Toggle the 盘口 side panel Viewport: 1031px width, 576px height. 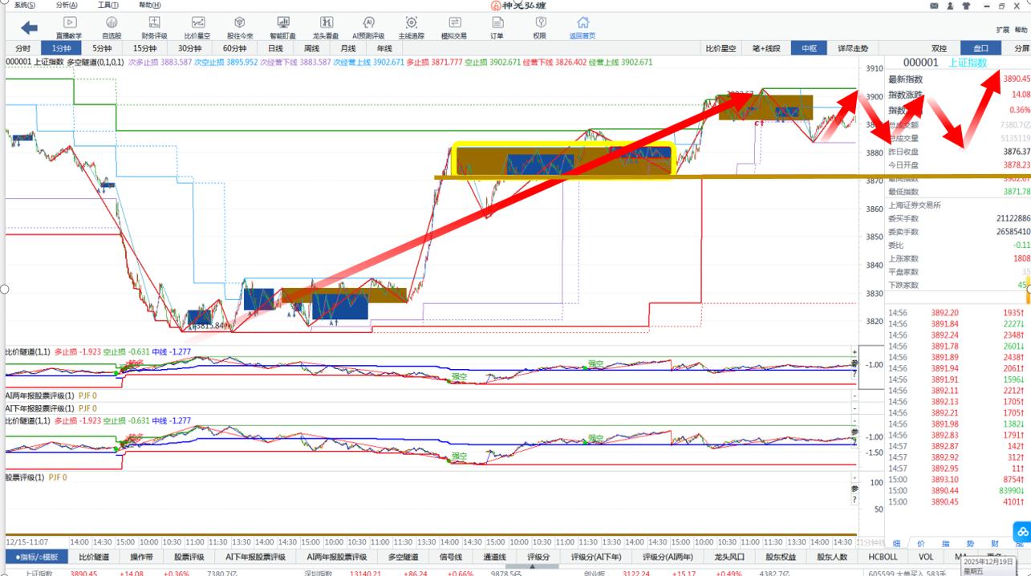[x=980, y=48]
